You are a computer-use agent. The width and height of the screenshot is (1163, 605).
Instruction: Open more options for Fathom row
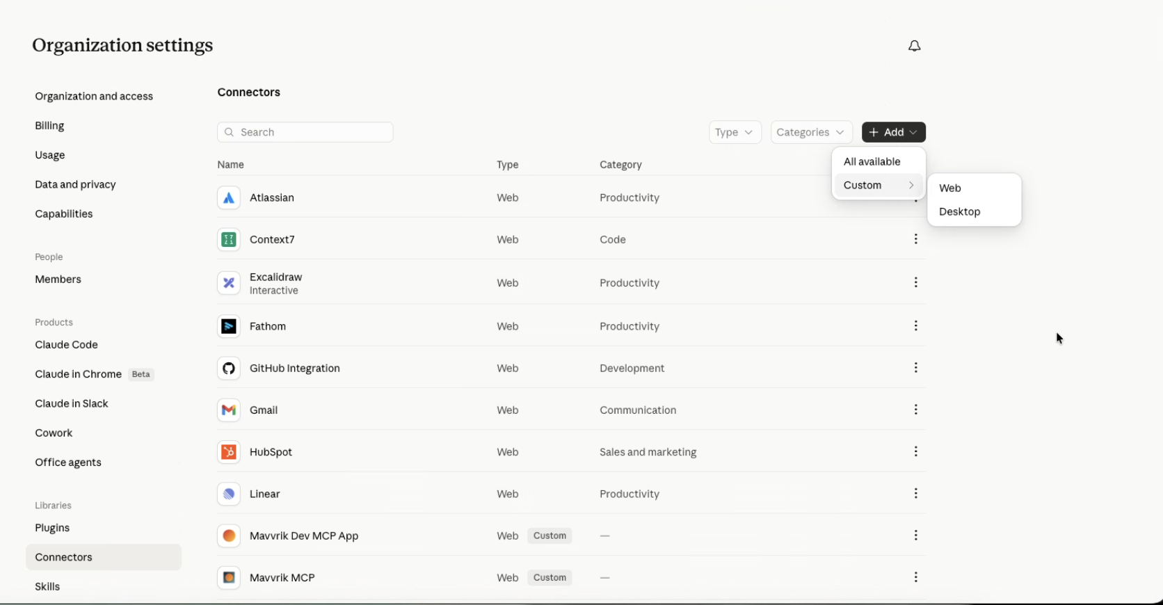tap(916, 326)
